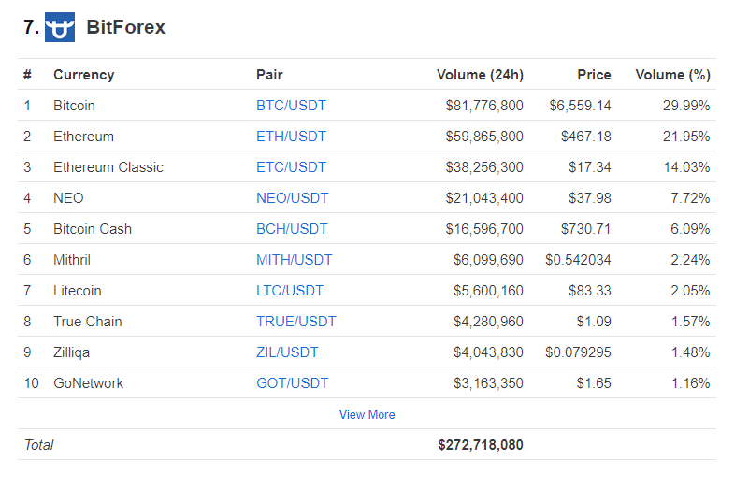This screenshot has height=489, width=749.
Task: Click the $16,596,700 volume value
Action: pos(484,229)
